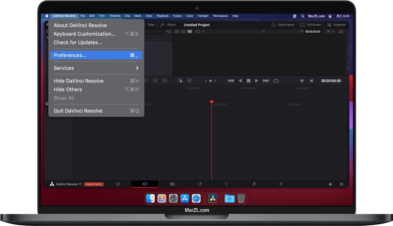Expand the Services submenu arrow

click(x=137, y=68)
